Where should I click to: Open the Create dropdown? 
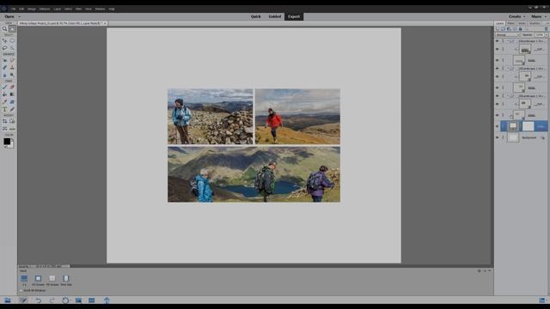[x=516, y=16]
